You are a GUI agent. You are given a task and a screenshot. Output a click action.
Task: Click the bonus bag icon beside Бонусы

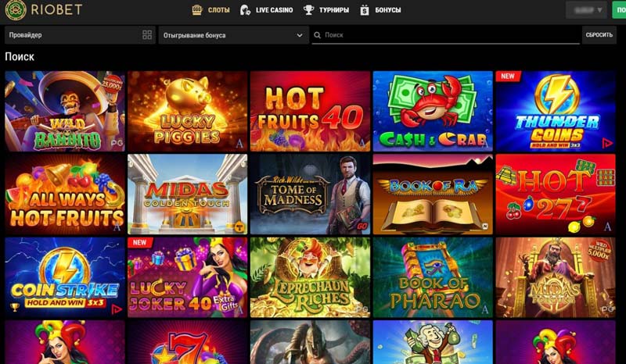(x=365, y=10)
